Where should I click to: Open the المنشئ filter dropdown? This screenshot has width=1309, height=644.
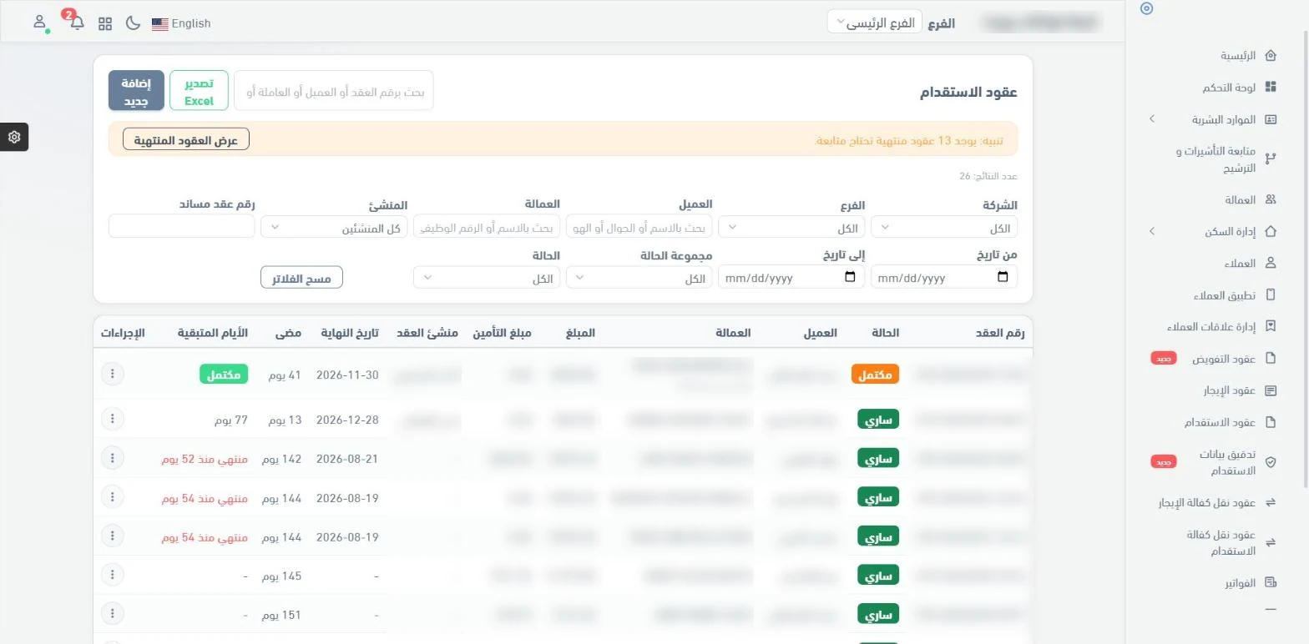pos(334,227)
